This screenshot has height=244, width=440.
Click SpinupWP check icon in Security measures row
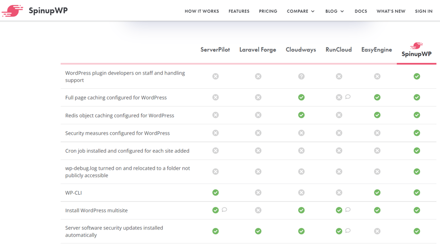[x=417, y=133]
